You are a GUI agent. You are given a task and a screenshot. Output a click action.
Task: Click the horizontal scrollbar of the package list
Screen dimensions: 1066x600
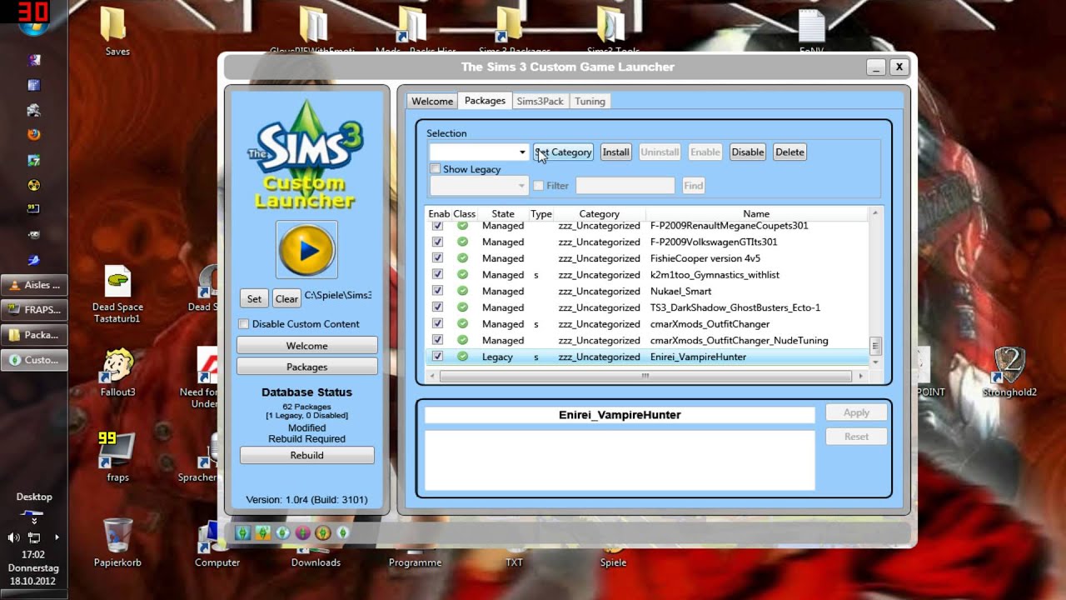[x=645, y=377]
